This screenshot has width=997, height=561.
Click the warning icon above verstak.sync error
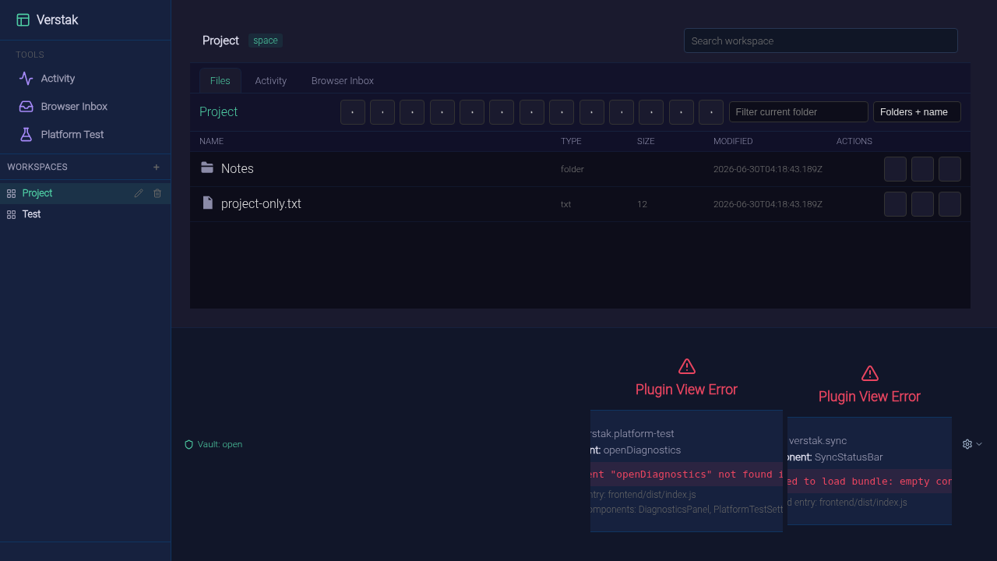coord(869,373)
